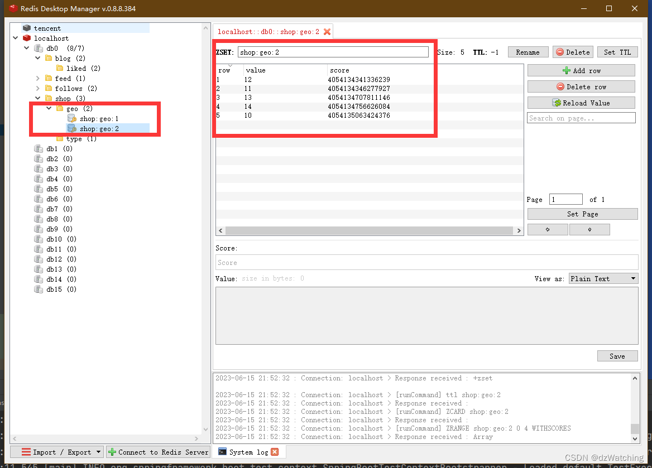This screenshot has height=468, width=652.
Task: Switch to the System log tab
Action: (x=248, y=452)
